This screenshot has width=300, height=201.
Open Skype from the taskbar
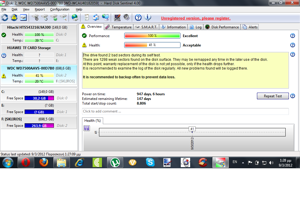(150, 162)
